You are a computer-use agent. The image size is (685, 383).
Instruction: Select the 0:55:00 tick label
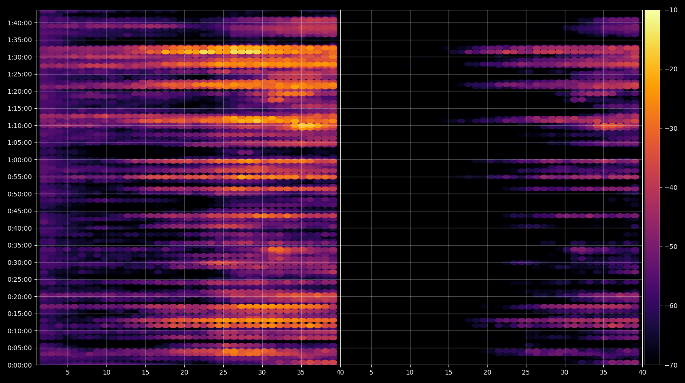point(20,177)
